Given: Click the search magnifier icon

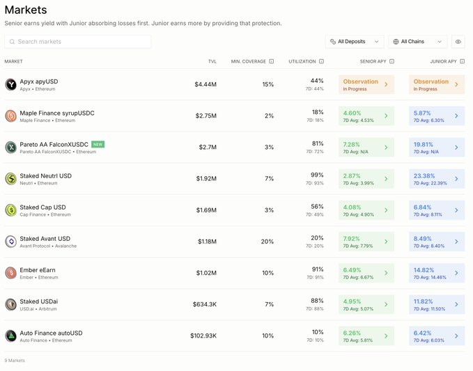Looking at the screenshot, I should [12, 42].
